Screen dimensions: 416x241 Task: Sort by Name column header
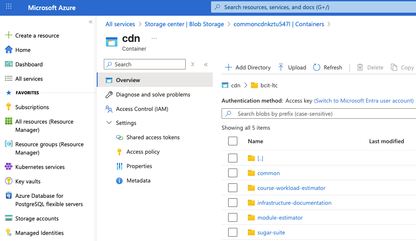(x=255, y=141)
